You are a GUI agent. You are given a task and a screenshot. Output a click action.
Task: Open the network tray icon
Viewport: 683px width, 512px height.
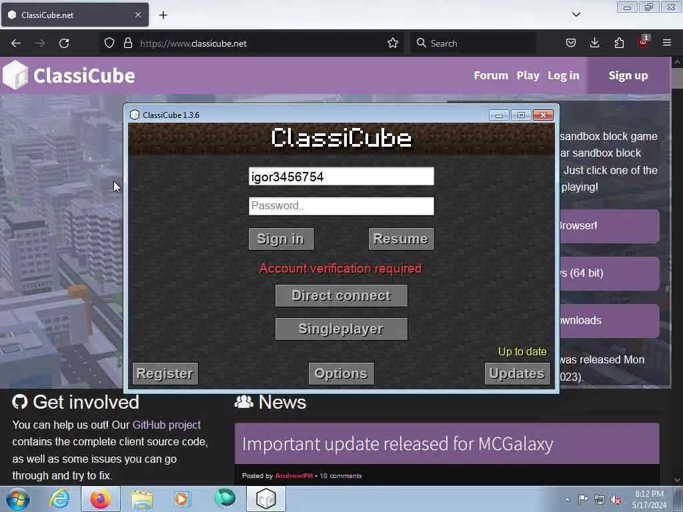pos(600,500)
